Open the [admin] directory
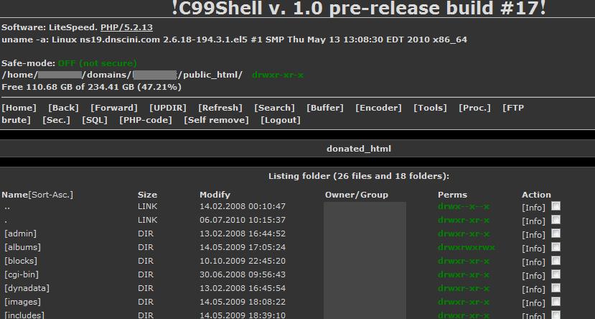This screenshot has height=319, width=595. [x=20, y=234]
